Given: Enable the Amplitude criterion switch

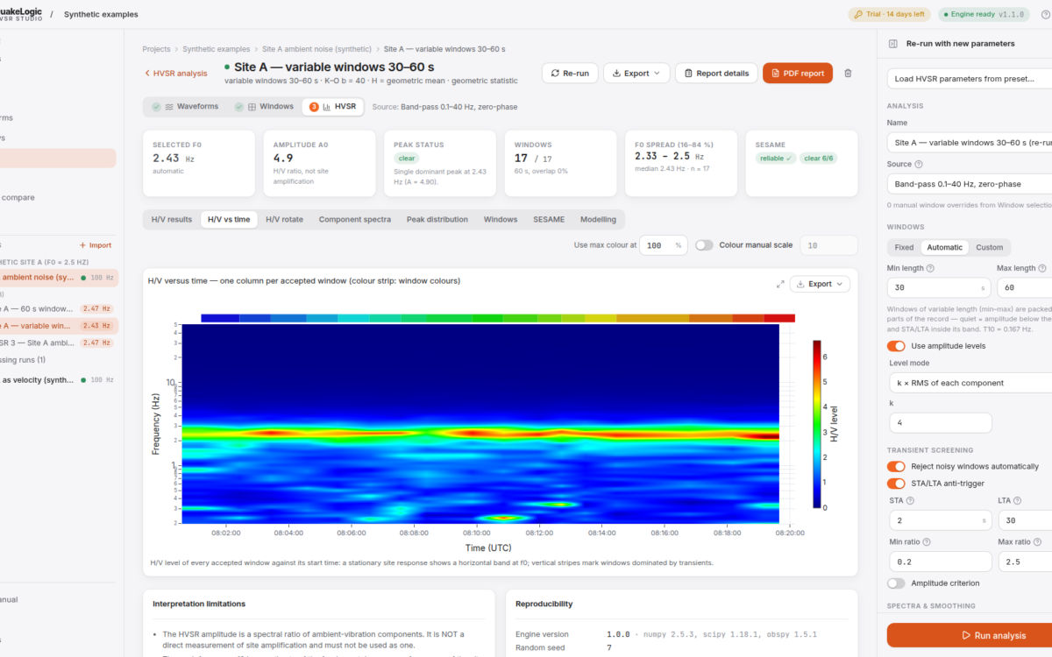Looking at the screenshot, I should point(896,583).
